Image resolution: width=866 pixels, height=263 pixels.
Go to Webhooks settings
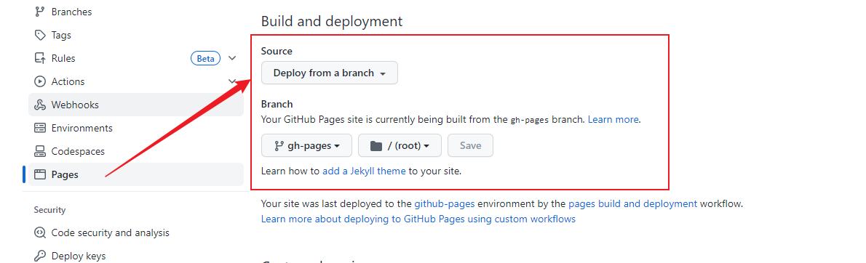[x=136, y=105]
